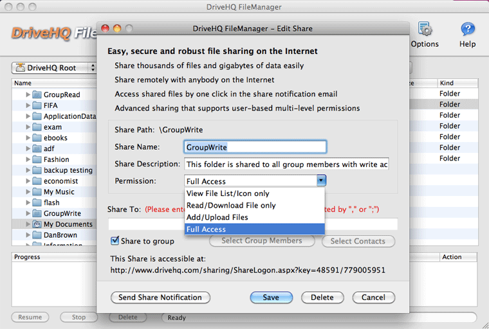This screenshot has width=489, height=329.
Task: Click the exam folder icon
Action: tap(37, 127)
